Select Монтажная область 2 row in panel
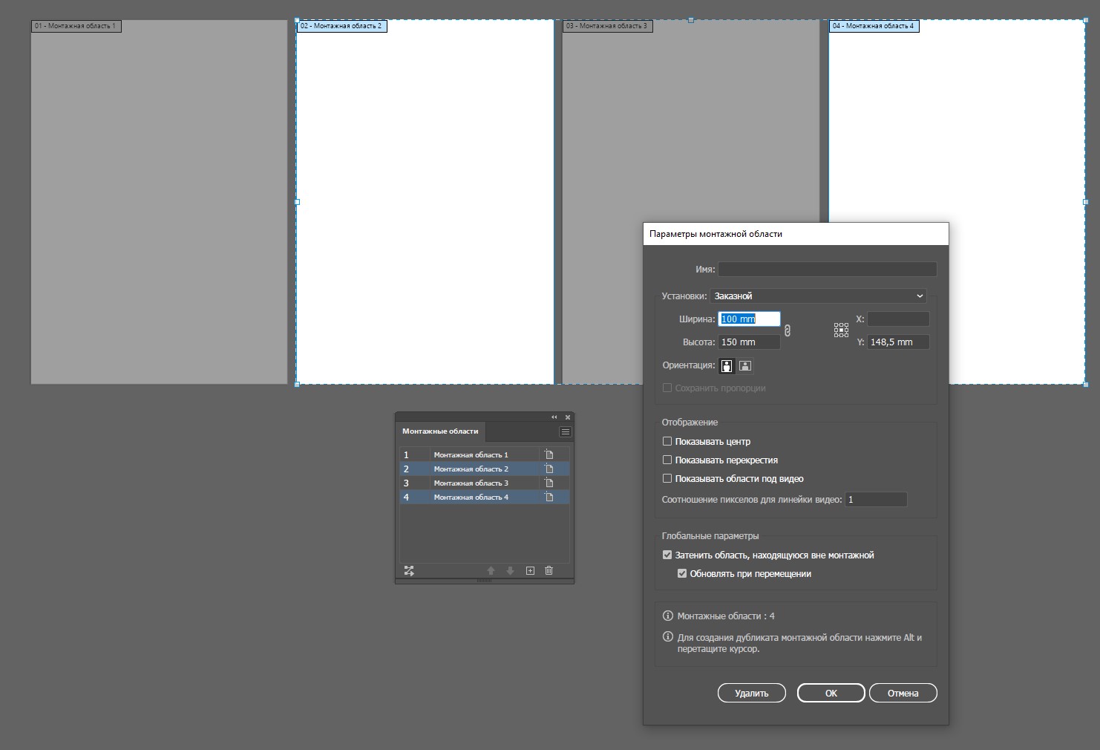The image size is (1100, 750). click(x=485, y=469)
